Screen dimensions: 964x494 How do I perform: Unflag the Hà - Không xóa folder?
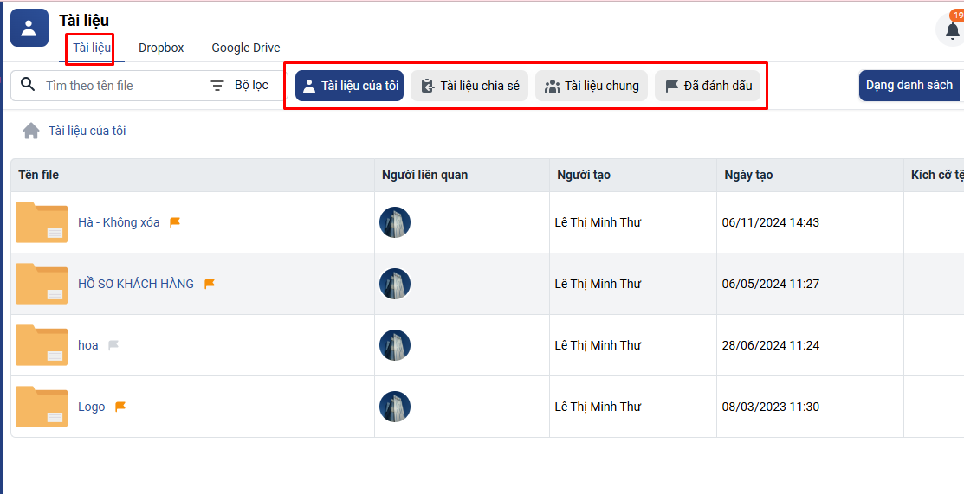175,222
